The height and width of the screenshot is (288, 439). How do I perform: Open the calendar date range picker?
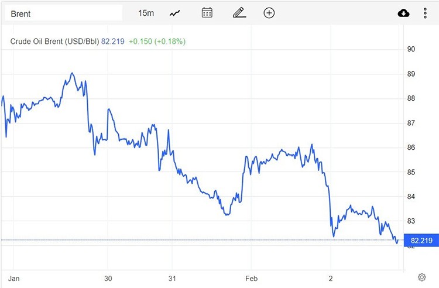point(207,13)
